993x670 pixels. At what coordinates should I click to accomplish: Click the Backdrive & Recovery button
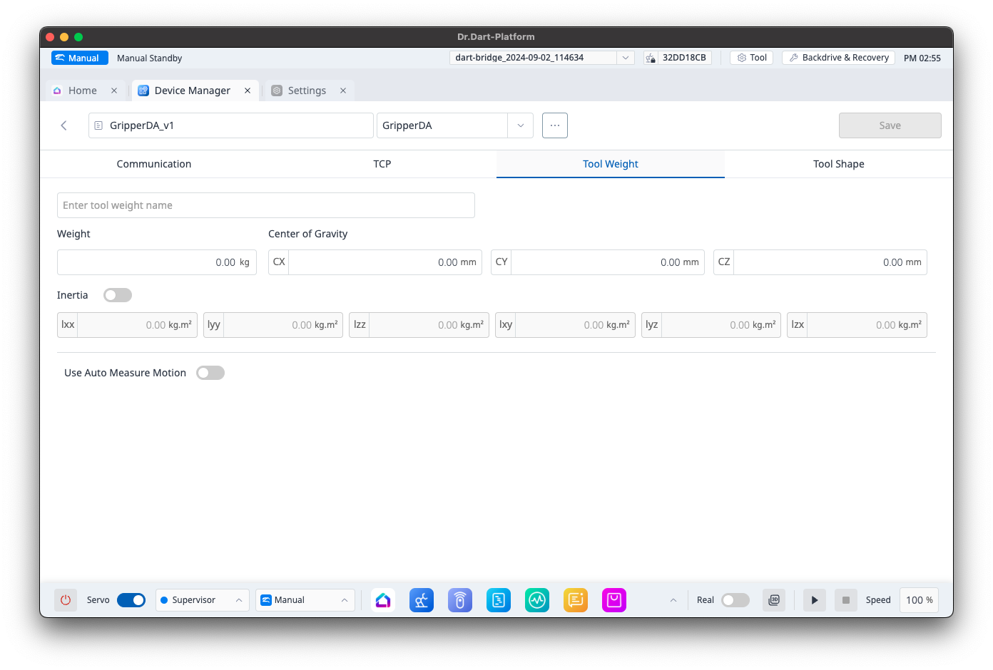click(838, 58)
